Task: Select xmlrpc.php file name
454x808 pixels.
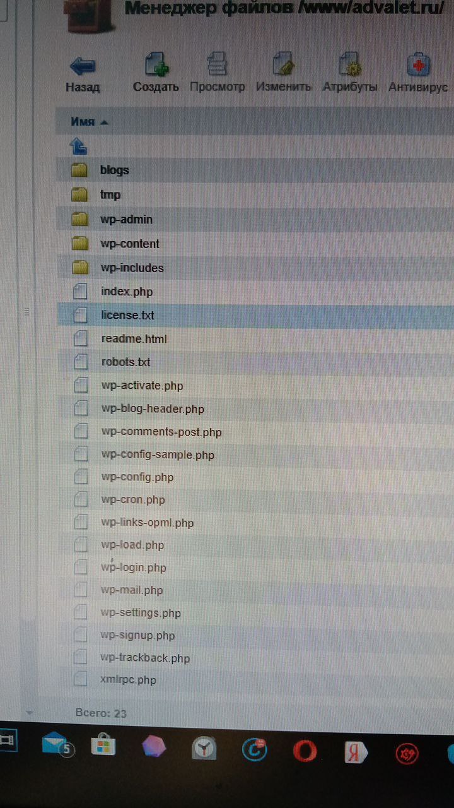Action: pos(128,680)
